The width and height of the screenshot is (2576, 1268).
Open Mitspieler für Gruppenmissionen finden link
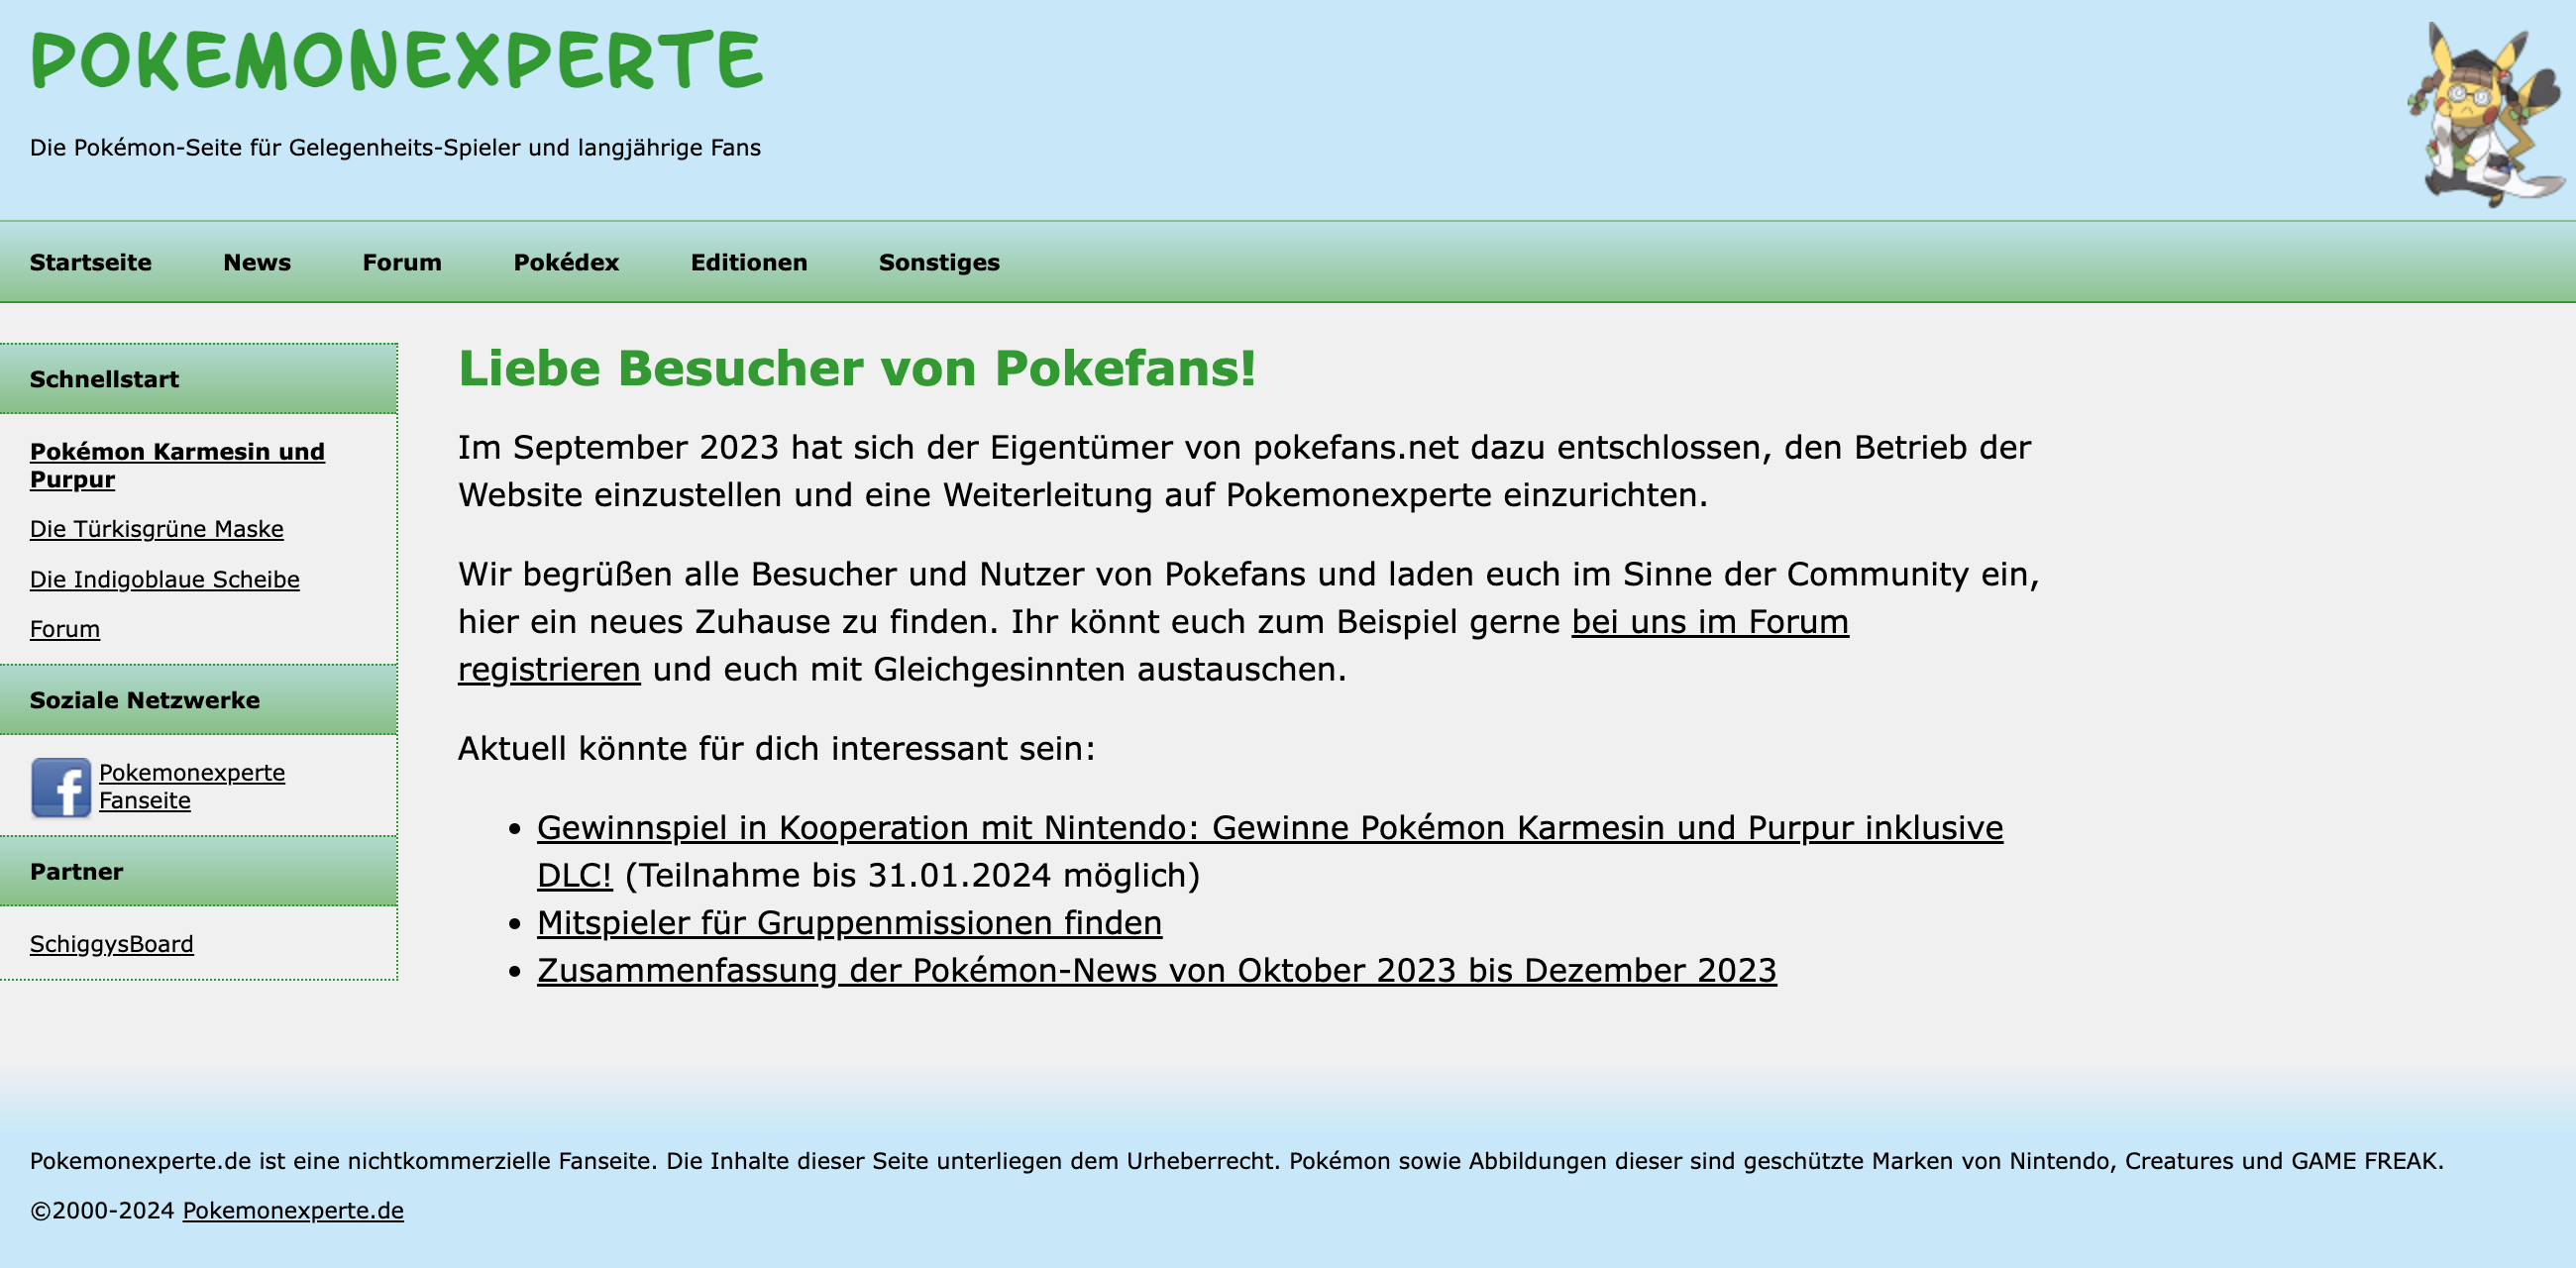coord(850,922)
